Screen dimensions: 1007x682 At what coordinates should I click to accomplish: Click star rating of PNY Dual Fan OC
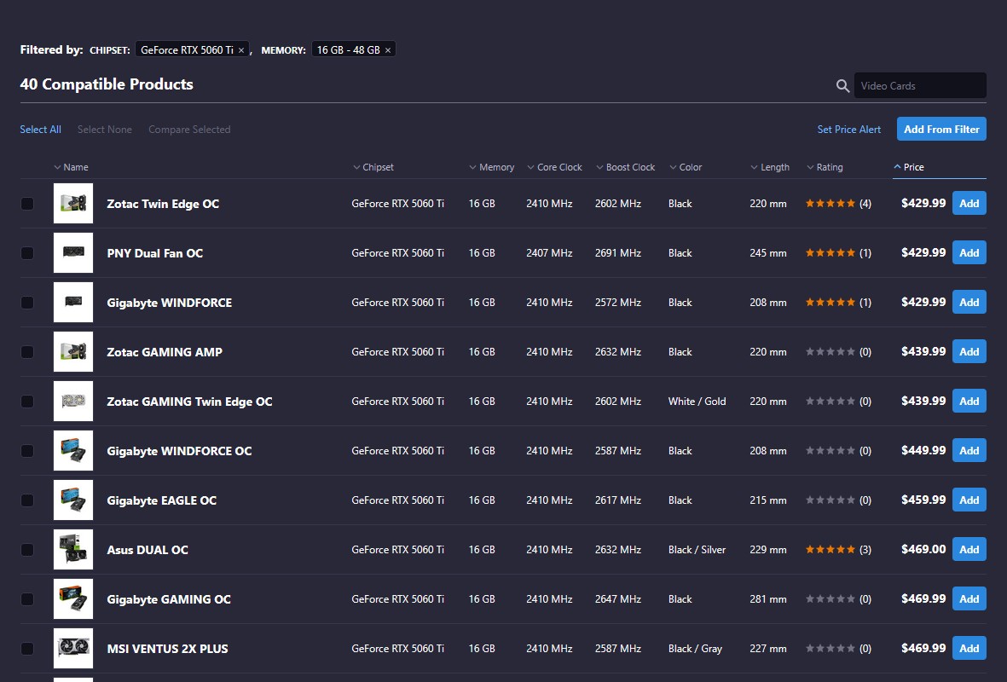(830, 253)
